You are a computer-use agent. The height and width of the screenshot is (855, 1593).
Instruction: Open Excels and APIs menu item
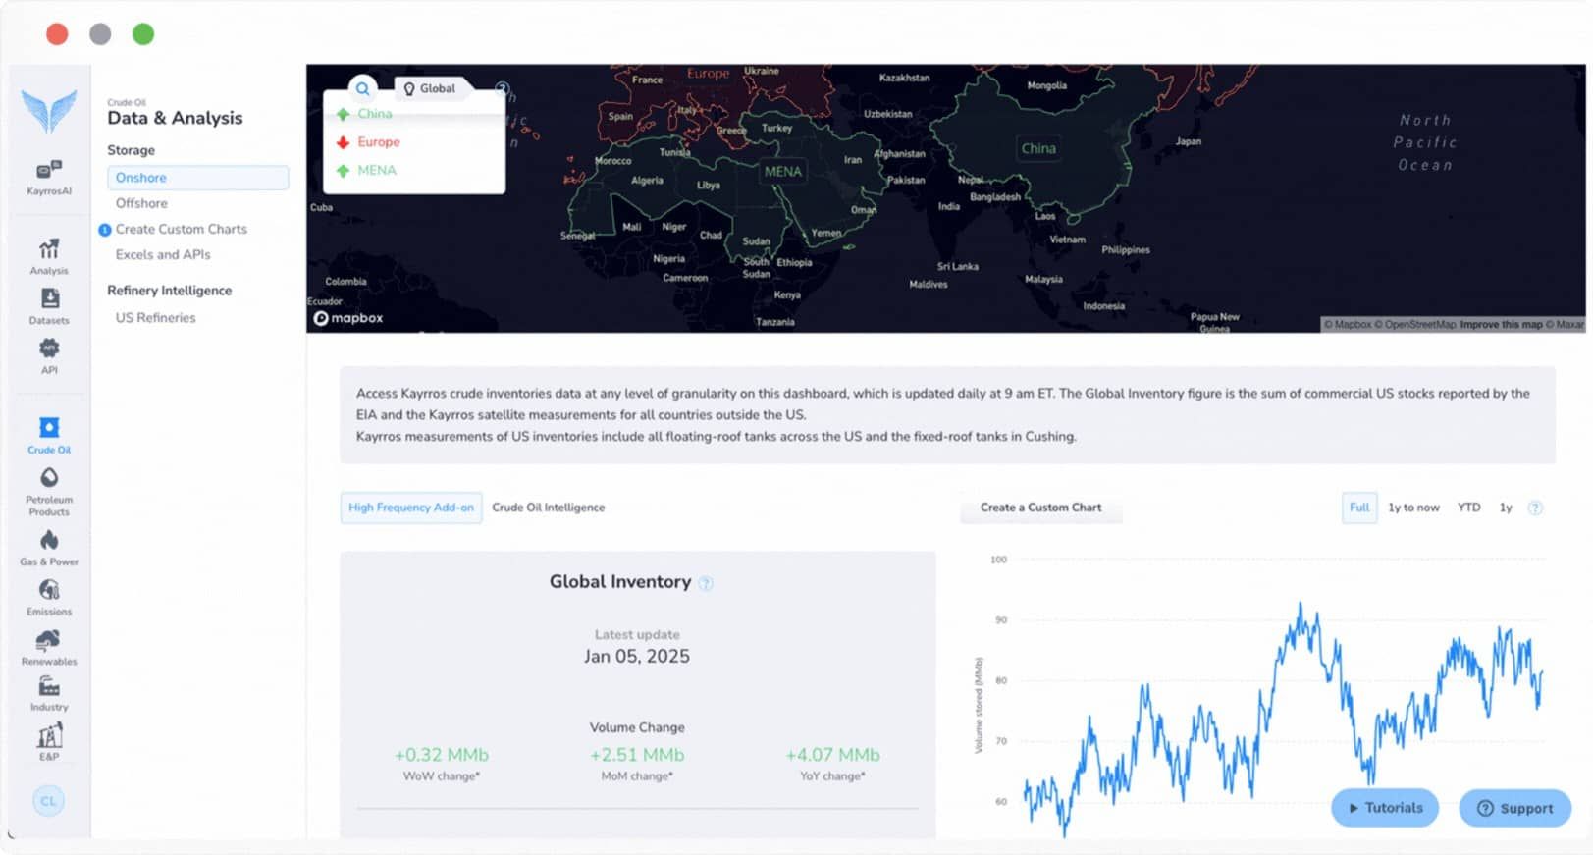click(163, 254)
